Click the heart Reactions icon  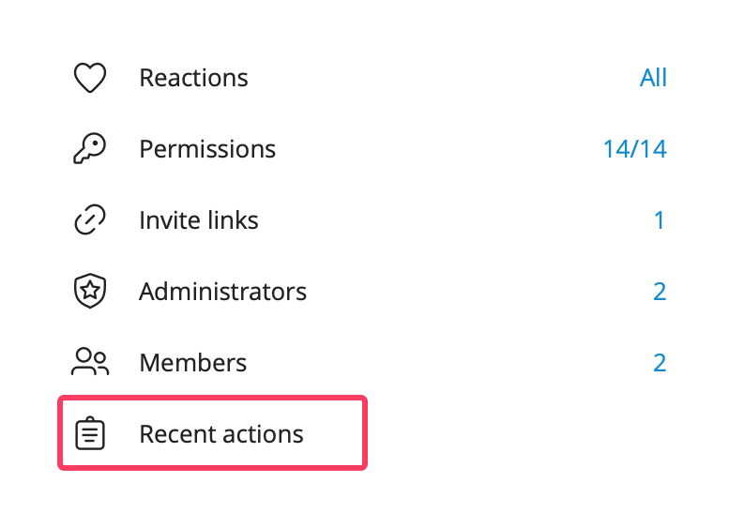point(90,78)
